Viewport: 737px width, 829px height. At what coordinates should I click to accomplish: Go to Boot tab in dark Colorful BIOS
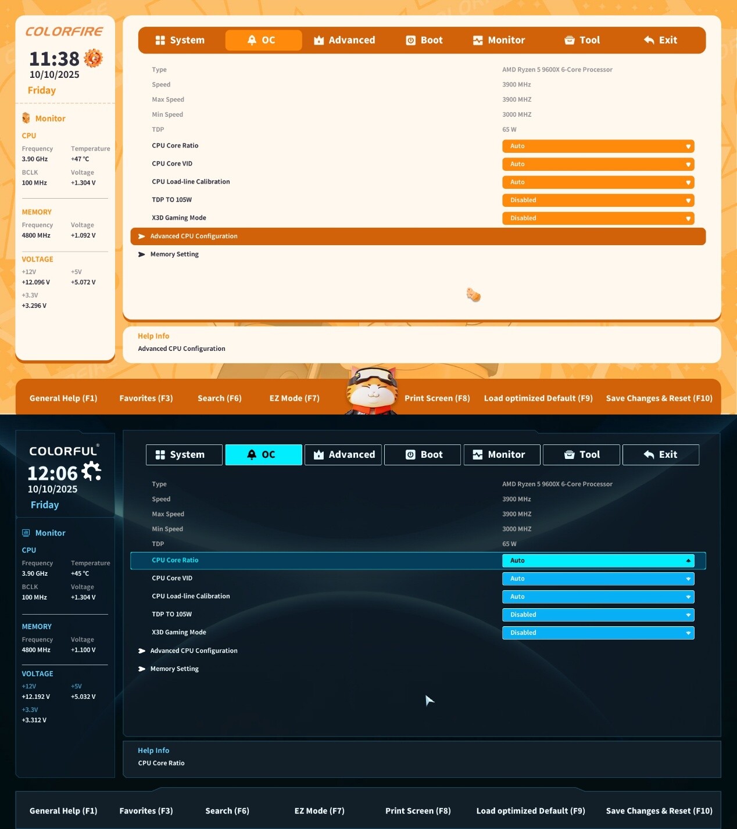423,455
